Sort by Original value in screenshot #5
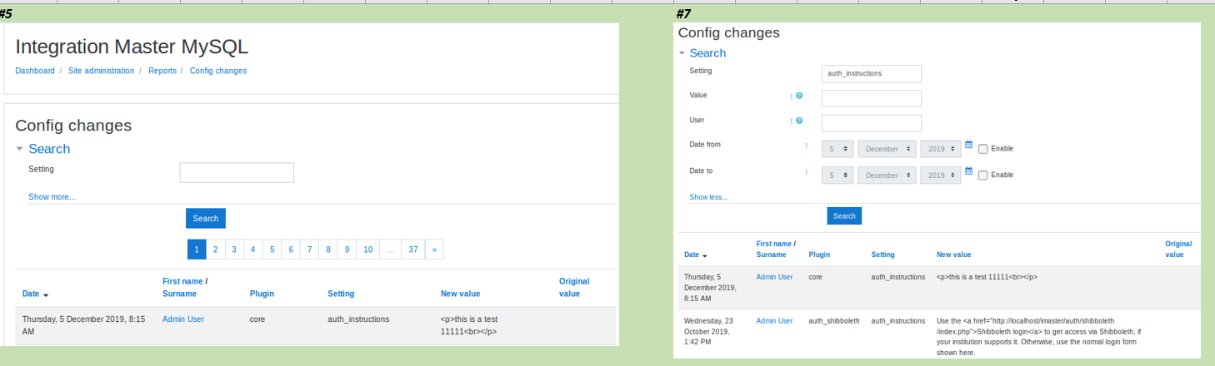The height and width of the screenshot is (366, 1215). [574, 288]
